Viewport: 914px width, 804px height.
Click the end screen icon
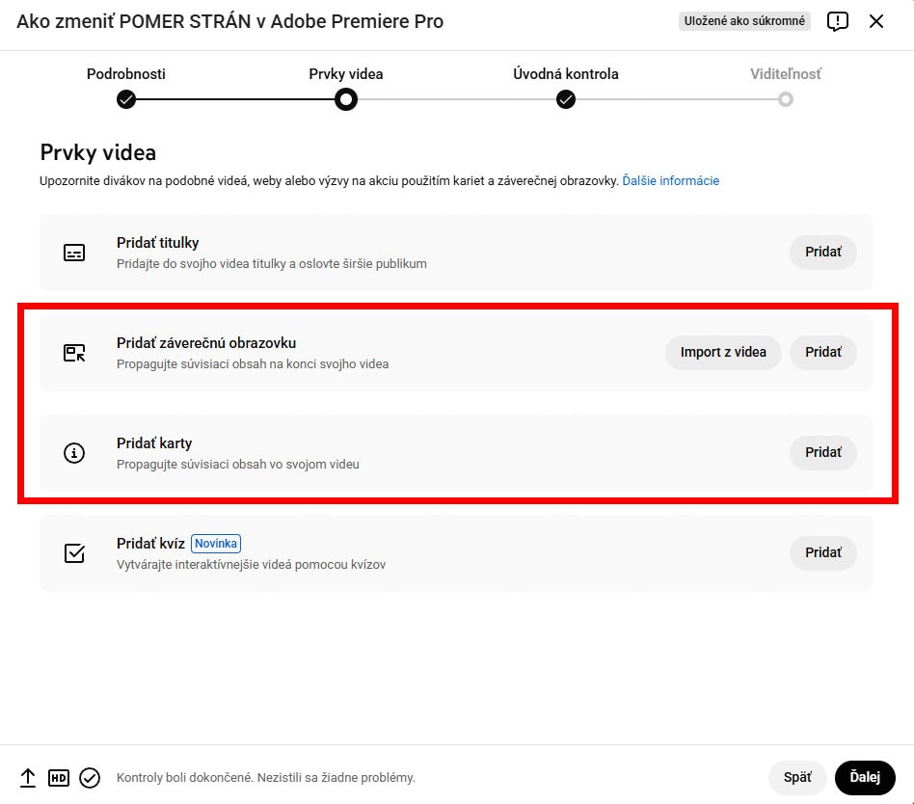pos(74,353)
